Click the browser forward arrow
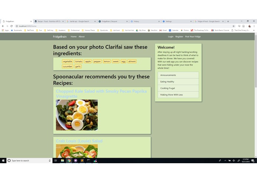Screen dimensions: 257x182 click(7, 26)
